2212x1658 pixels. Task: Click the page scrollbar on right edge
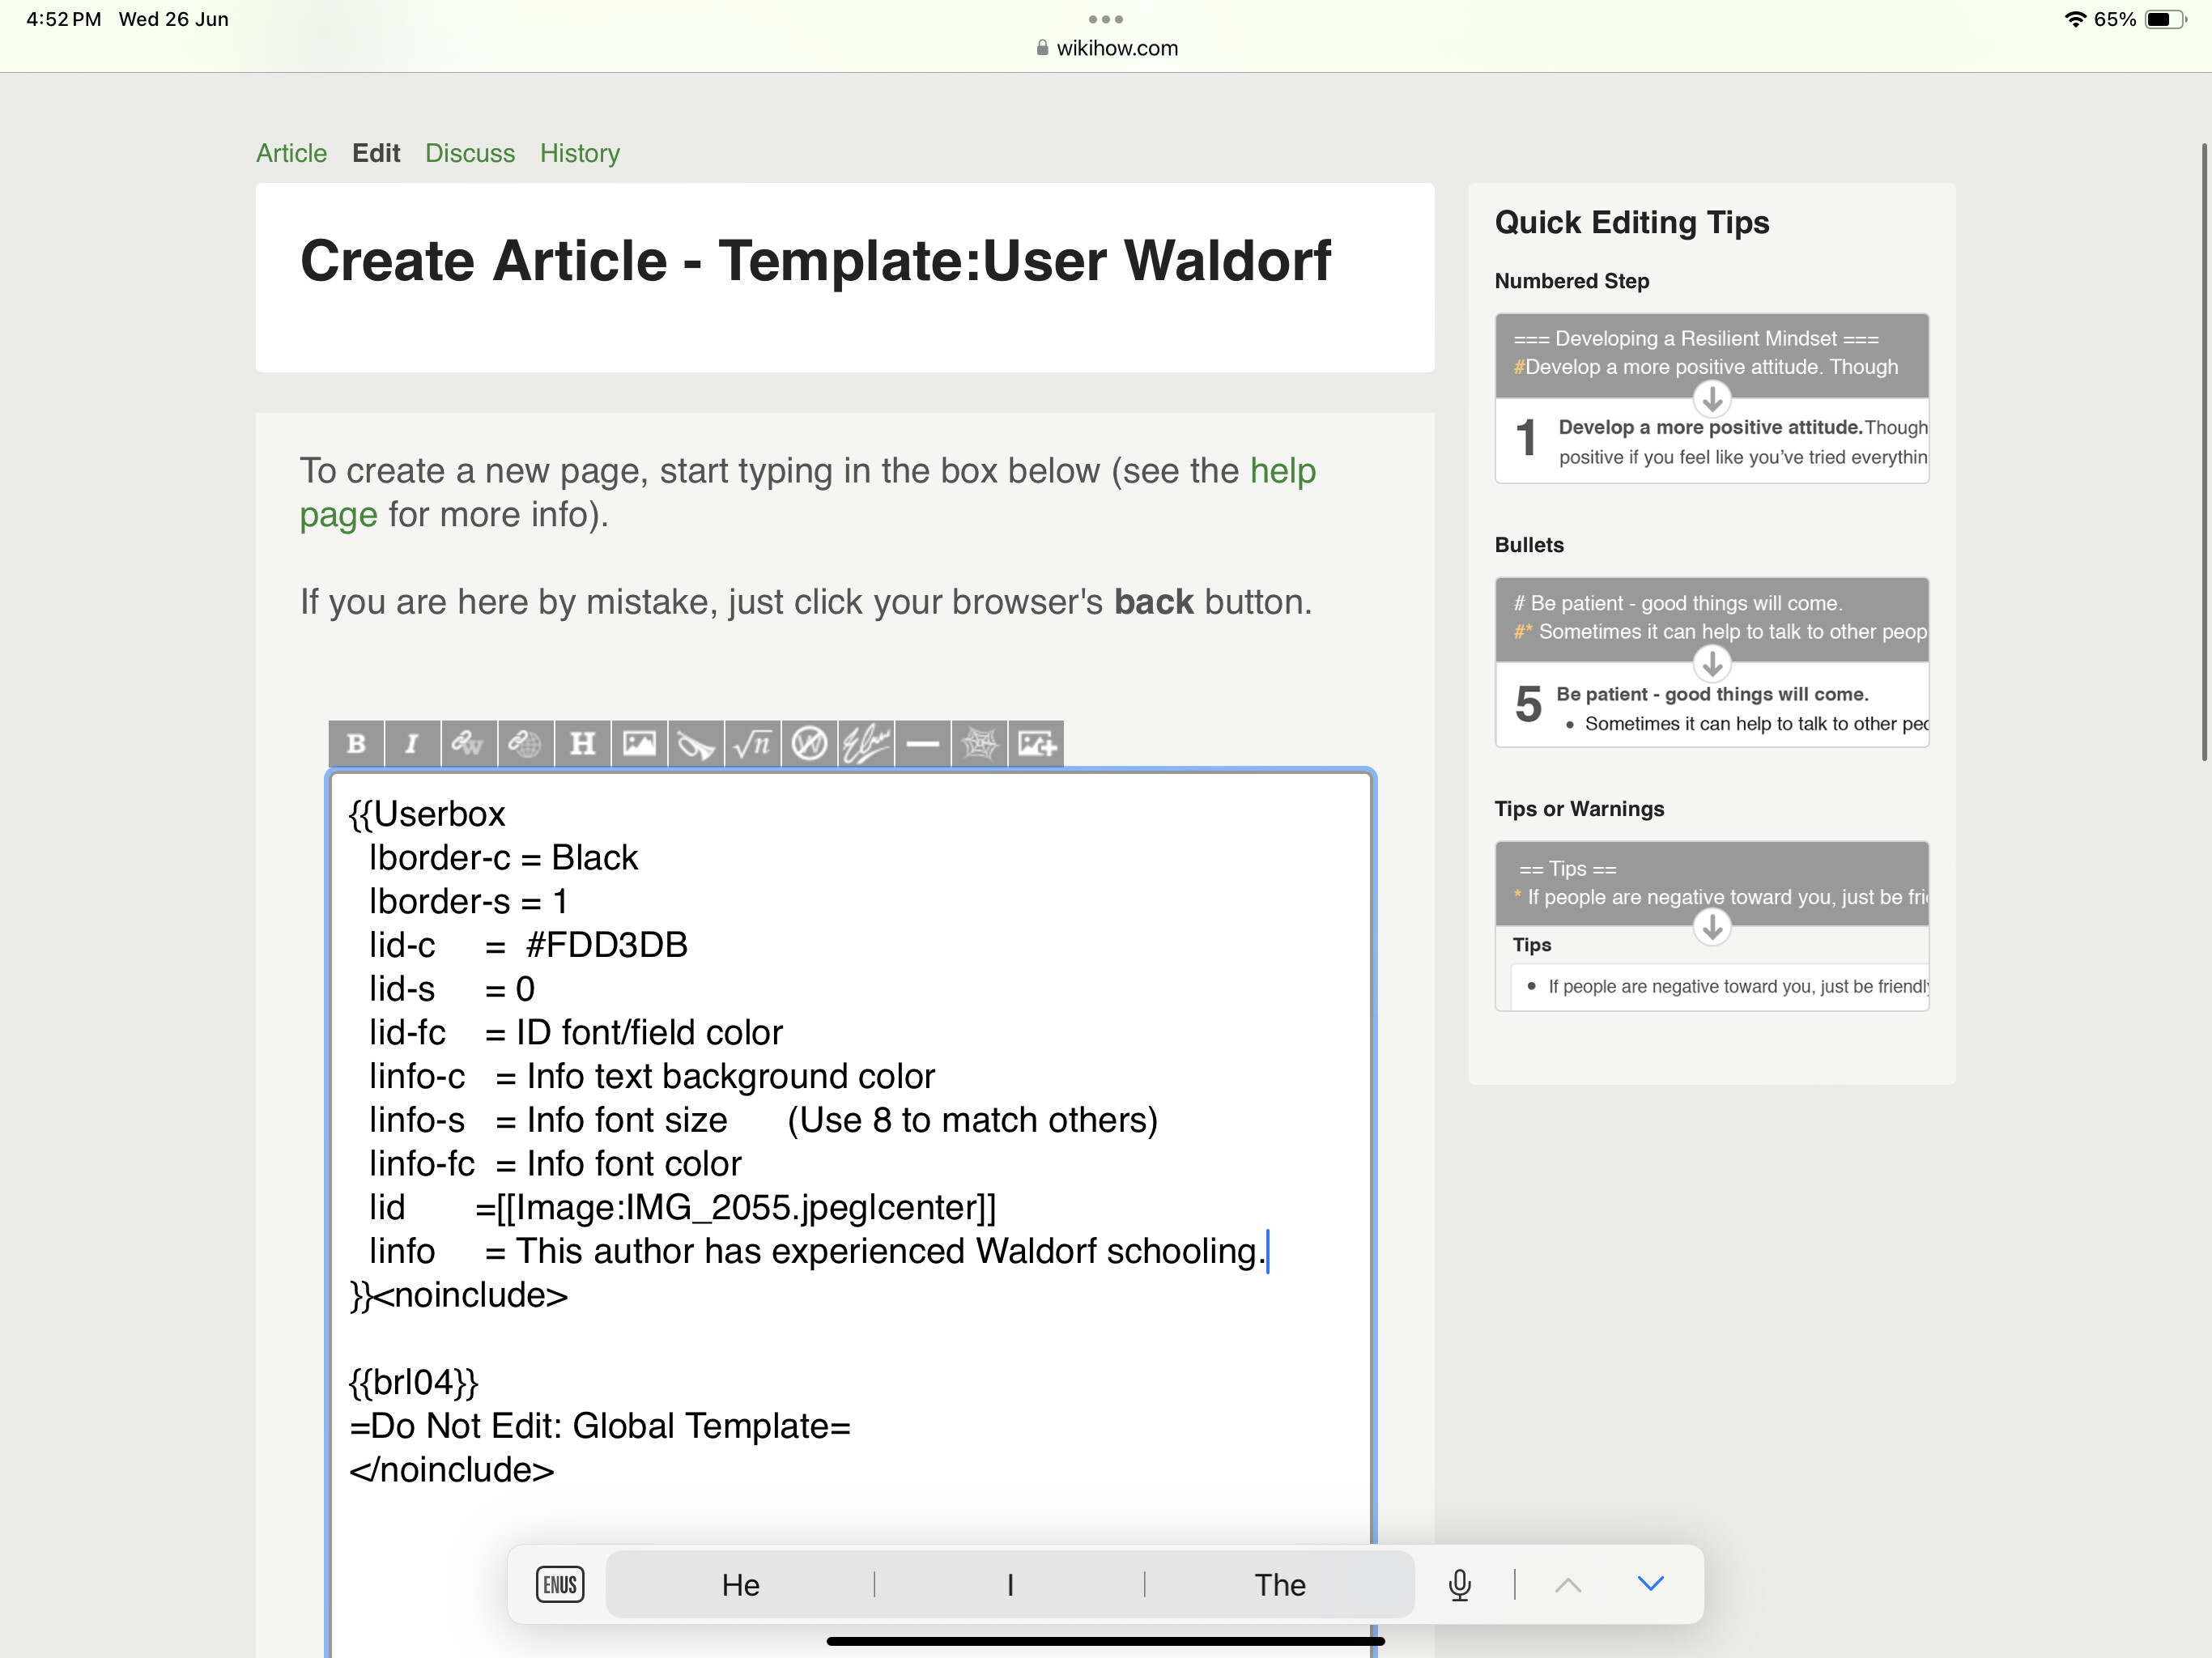coord(2203,452)
